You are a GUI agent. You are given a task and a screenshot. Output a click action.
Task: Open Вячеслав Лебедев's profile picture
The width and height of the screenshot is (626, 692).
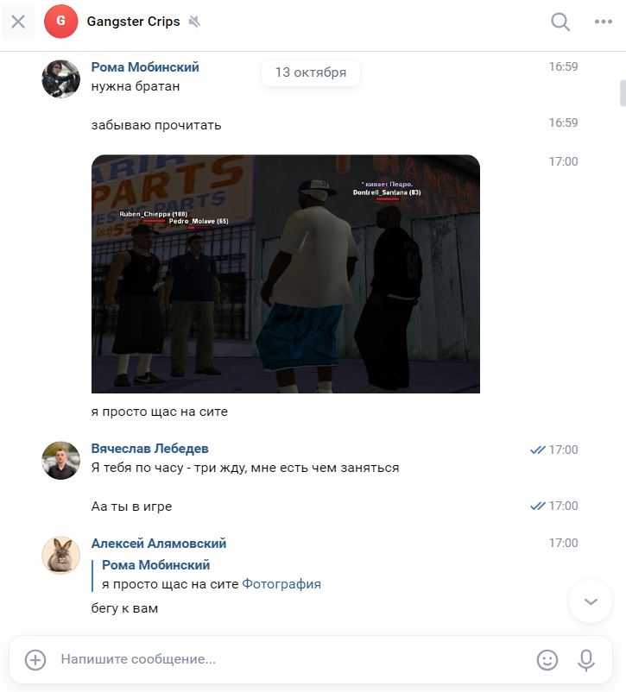[61, 460]
